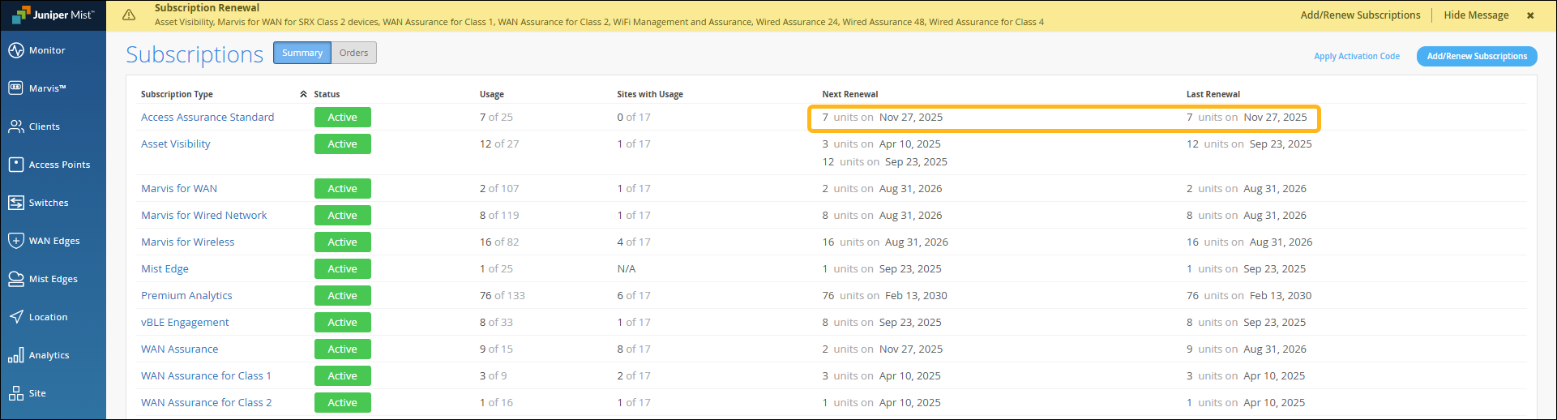Hide Message in the renewal banner

[x=1475, y=15]
